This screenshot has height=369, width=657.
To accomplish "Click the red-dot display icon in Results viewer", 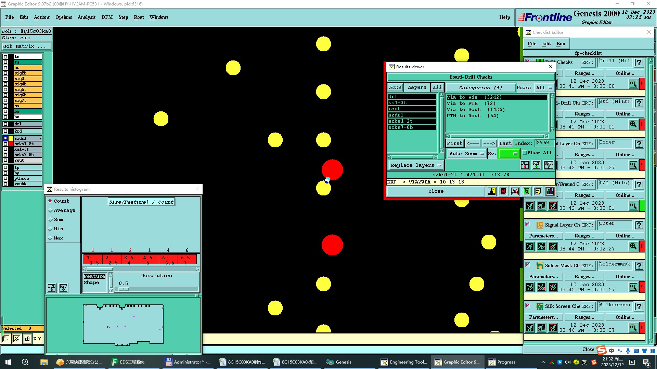I will coord(503,191).
